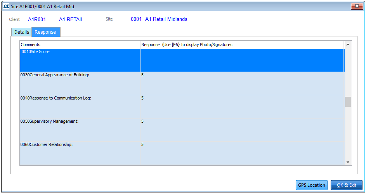Click site name A1 Retail Midlands
The image size is (366, 194).
[166, 19]
